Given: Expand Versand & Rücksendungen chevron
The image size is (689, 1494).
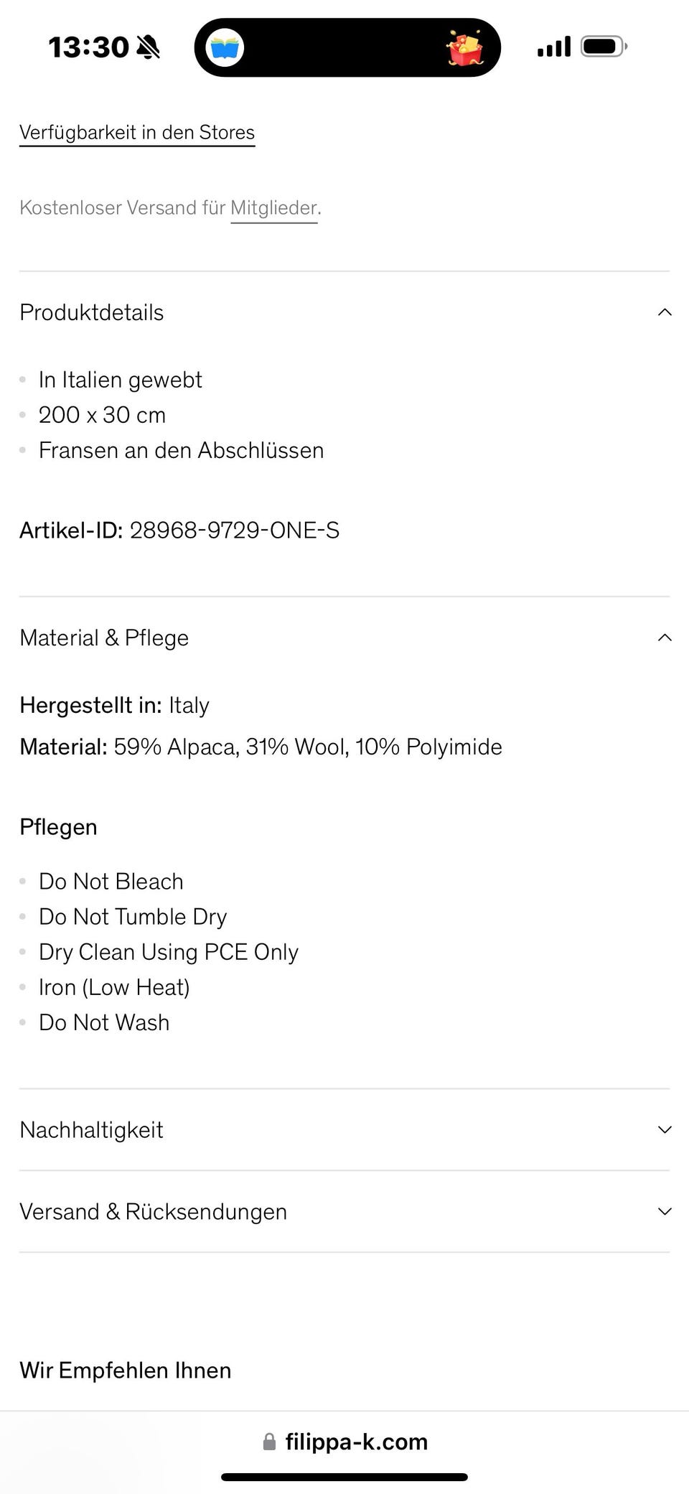Looking at the screenshot, I should click(x=665, y=1212).
